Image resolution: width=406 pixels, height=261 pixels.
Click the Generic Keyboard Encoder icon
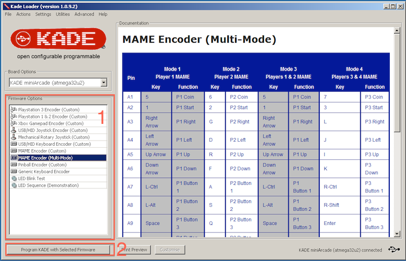coord(14,172)
